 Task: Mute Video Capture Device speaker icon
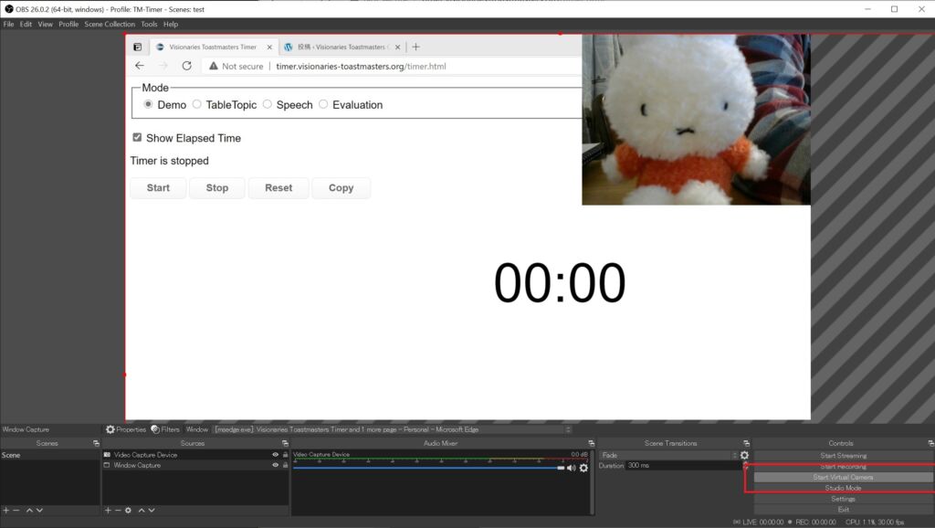pos(572,468)
